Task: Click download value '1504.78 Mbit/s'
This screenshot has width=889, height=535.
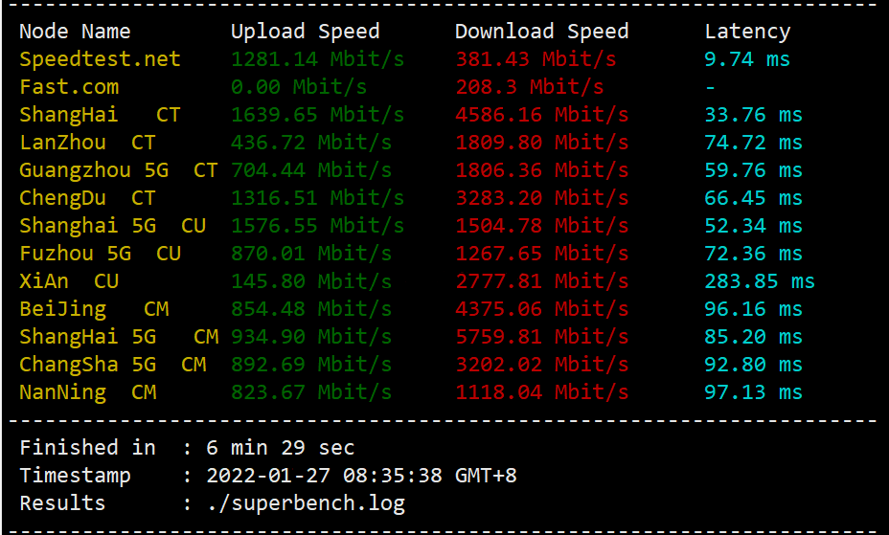Action: 542,225
